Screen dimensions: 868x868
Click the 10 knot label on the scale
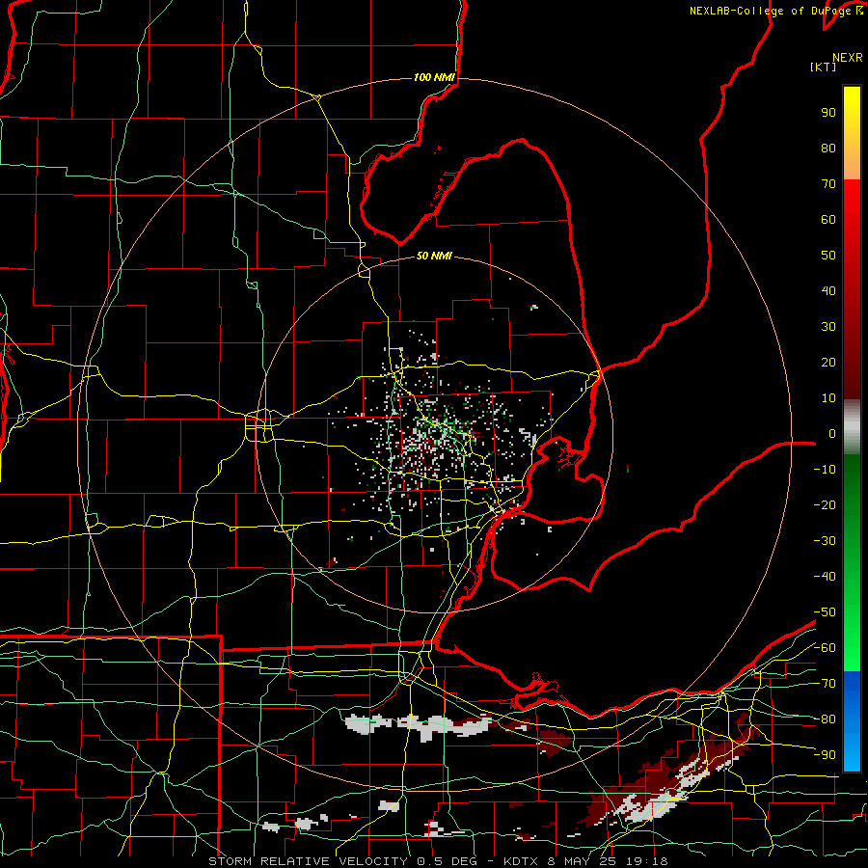828,398
